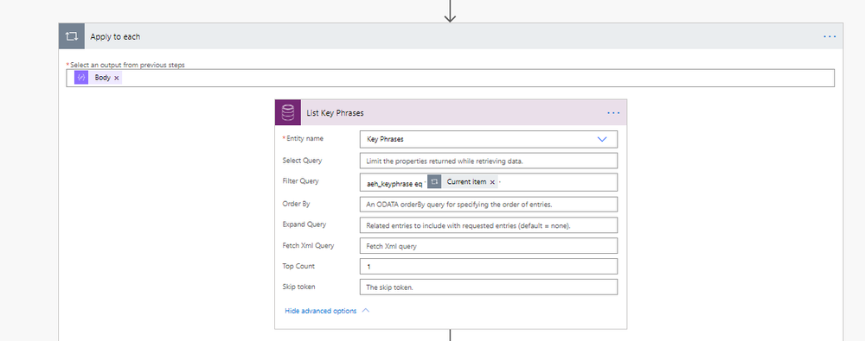
Task: Open Apply to each ellipsis menu
Action: click(830, 36)
